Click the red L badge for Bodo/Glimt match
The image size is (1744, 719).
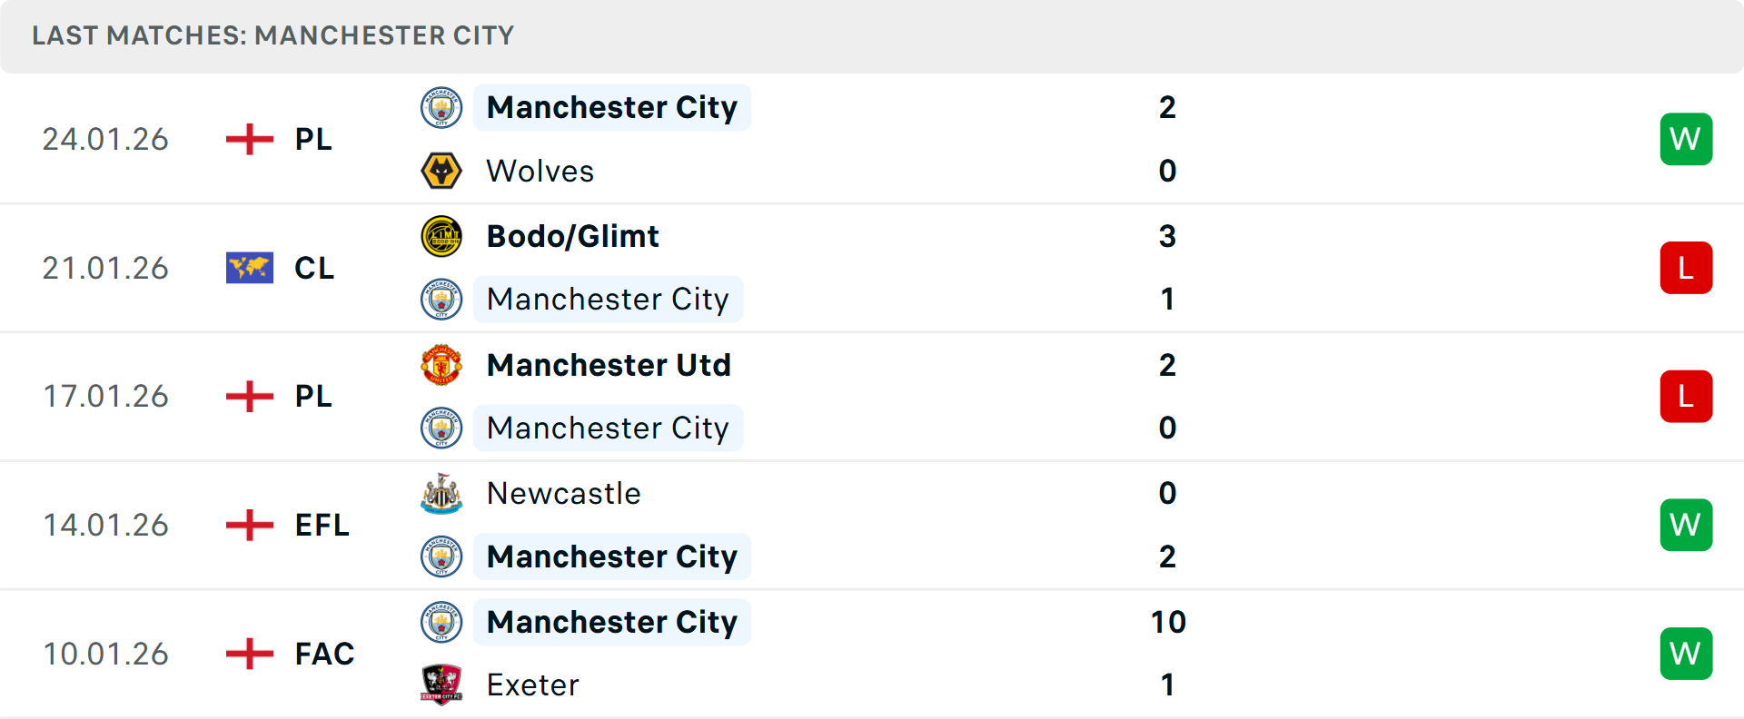pos(1686,268)
